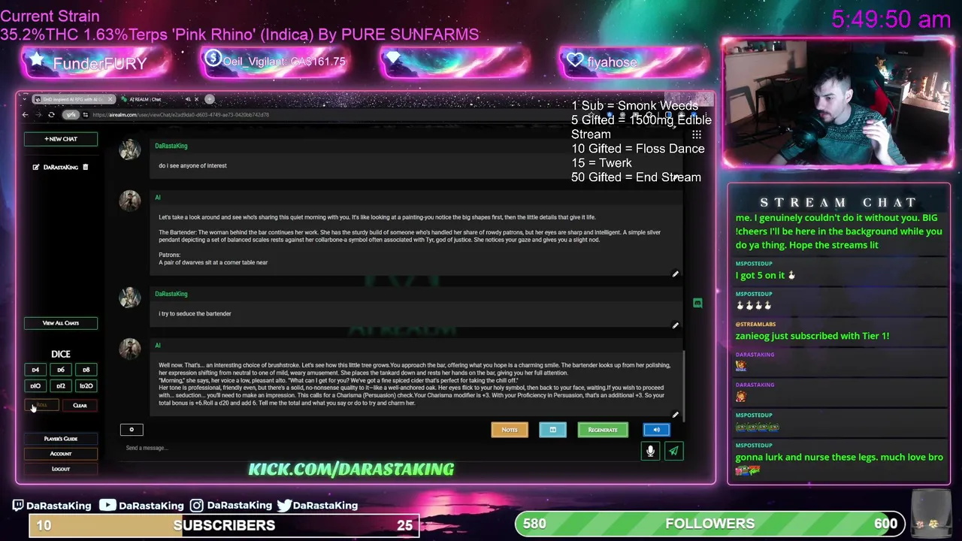
Task: Click the 5:49:50 am clock
Action: (891, 20)
